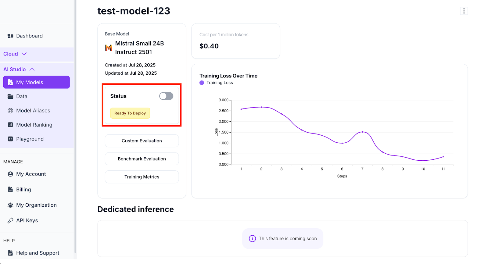Expand the Cloud section chevron
Image resolution: width=488 pixels, height=264 pixels.
(x=24, y=54)
